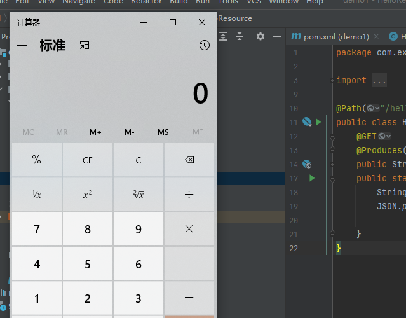Click the endpoint gutter icon on line 14

pos(307,164)
